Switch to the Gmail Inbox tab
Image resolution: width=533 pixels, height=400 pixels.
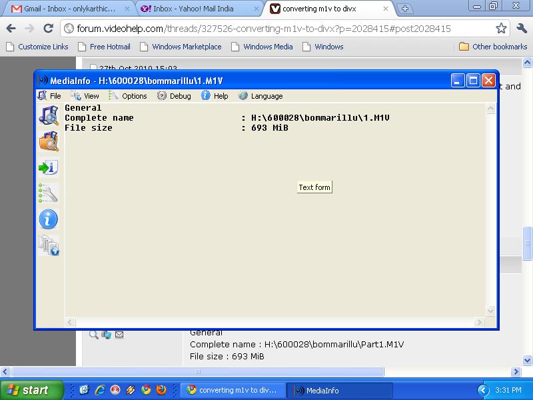(x=70, y=9)
